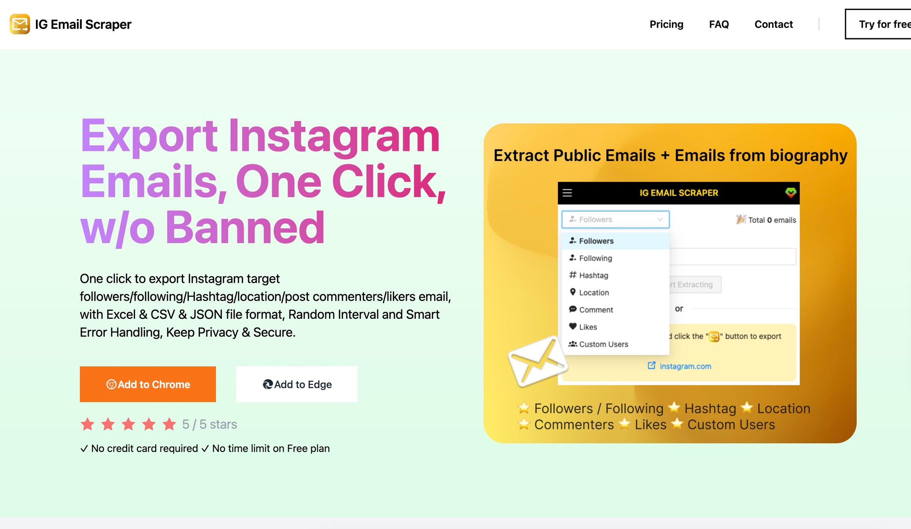The height and width of the screenshot is (529, 911).
Task: Open Pricing page
Action: tap(666, 24)
